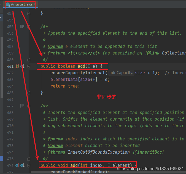Screen dimensions: 186x174
Task: Click the 'minCapacity:' inlay parameter hint
Action: (121, 73)
